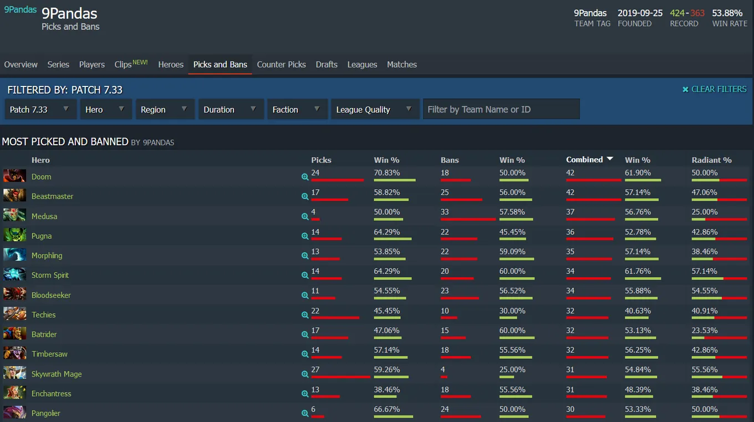Screen dimensions: 754x422
Task: Click the magnifier icon in Enchantress row
Action: coord(305,394)
